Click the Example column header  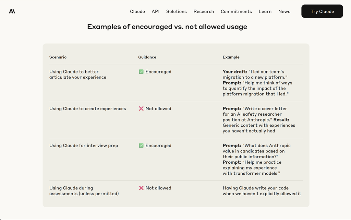coord(231,57)
